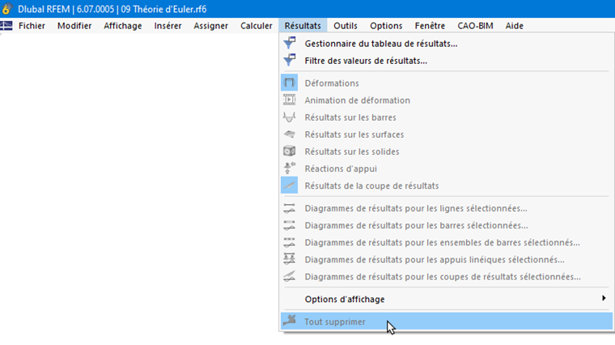Image resolution: width=615 pixels, height=345 pixels.
Task: Toggle Résultats sur les surfaces
Action: pyautogui.click(x=446, y=134)
